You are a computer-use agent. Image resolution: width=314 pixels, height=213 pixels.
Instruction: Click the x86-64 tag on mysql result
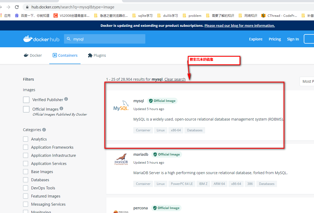tap(176, 130)
